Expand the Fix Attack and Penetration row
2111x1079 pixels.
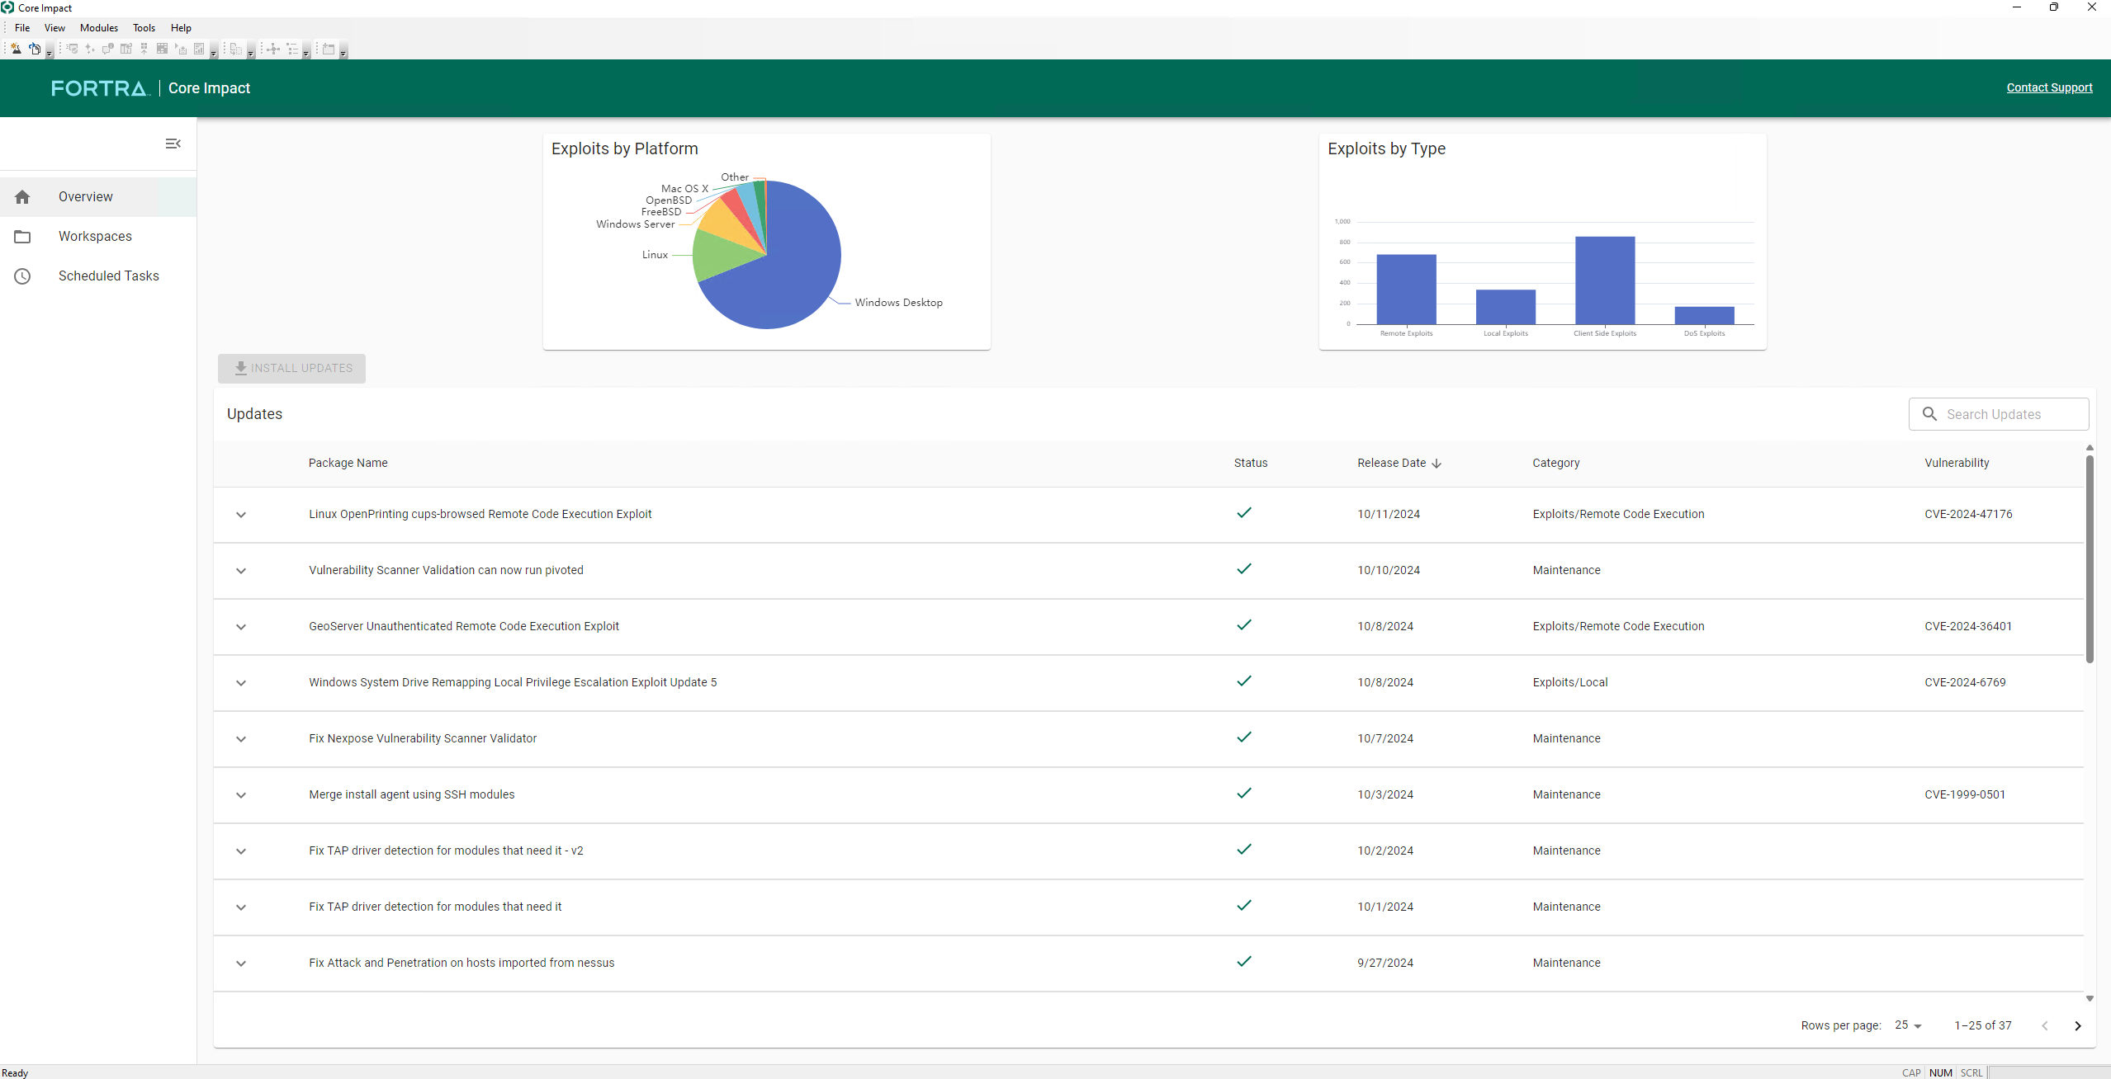(x=241, y=964)
